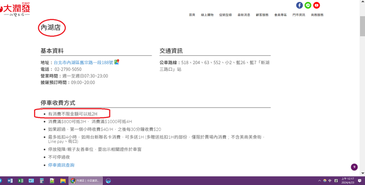The width and height of the screenshot is (365, 185).
Task: Click the purple badge showing 9
Action: (354, 167)
